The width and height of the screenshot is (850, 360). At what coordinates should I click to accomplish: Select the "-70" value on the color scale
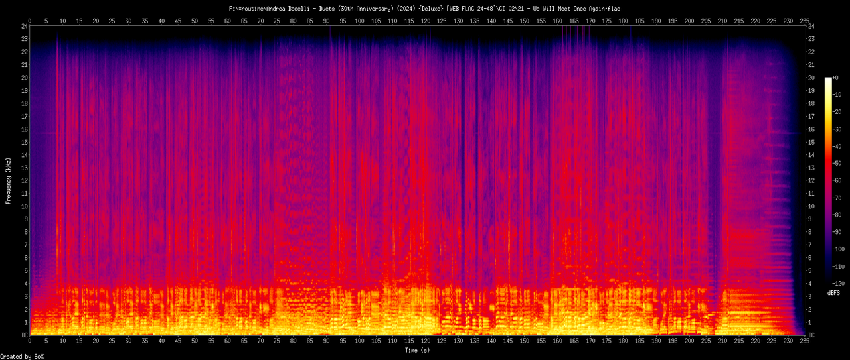(837, 198)
